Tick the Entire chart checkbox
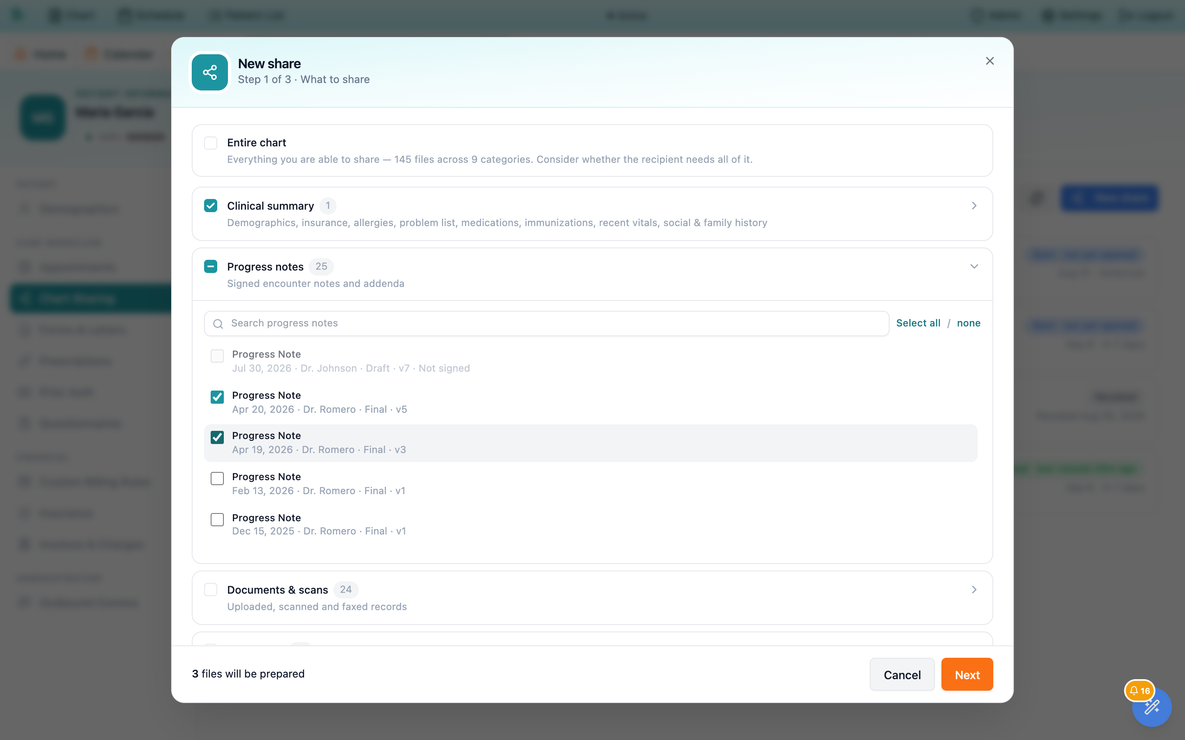This screenshot has height=740, width=1185. point(211,143)
